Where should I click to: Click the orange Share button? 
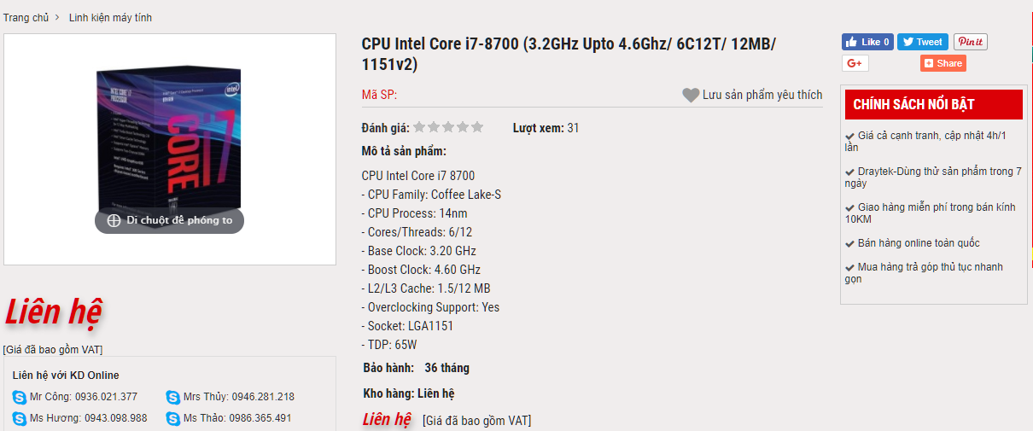[943, 63]
